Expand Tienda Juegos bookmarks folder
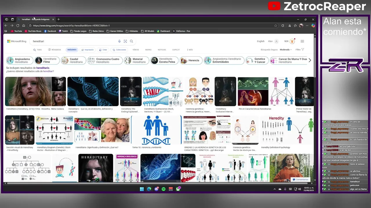371x208 pixels. tap(79, 31)
